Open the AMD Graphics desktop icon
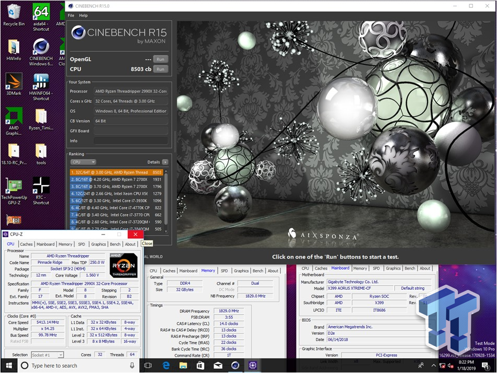 coord(14,122)
